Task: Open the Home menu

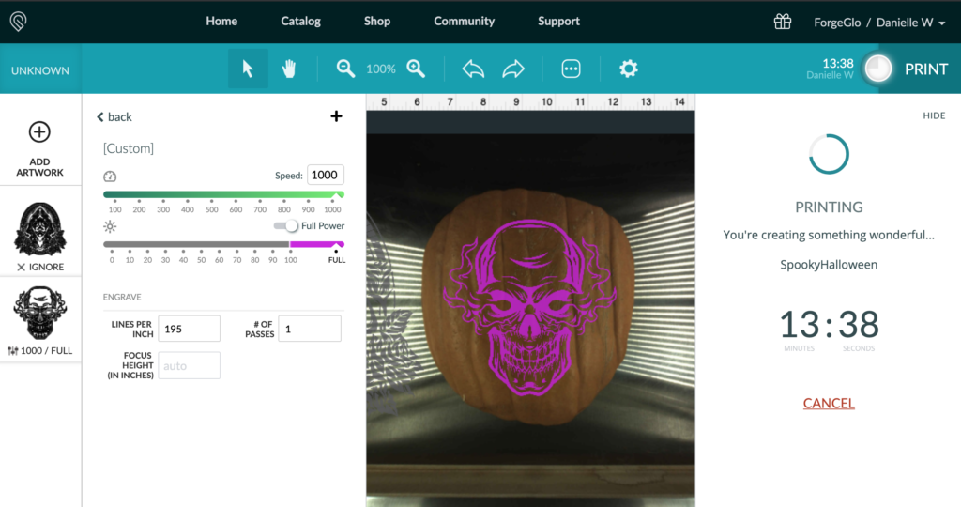Action: (221, 21)
